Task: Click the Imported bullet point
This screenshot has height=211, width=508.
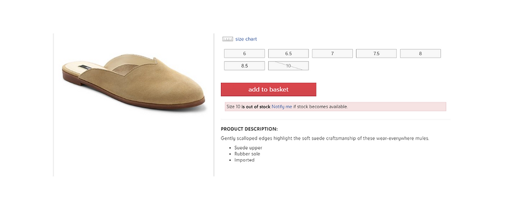Action: click(x=244, y=160)
